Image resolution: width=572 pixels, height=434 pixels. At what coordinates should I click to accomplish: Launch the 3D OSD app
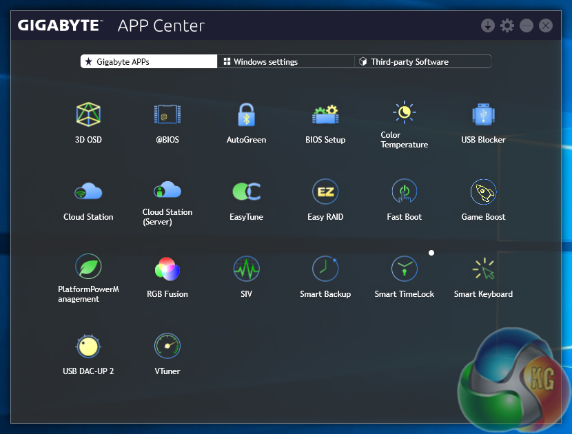(88, 114)
